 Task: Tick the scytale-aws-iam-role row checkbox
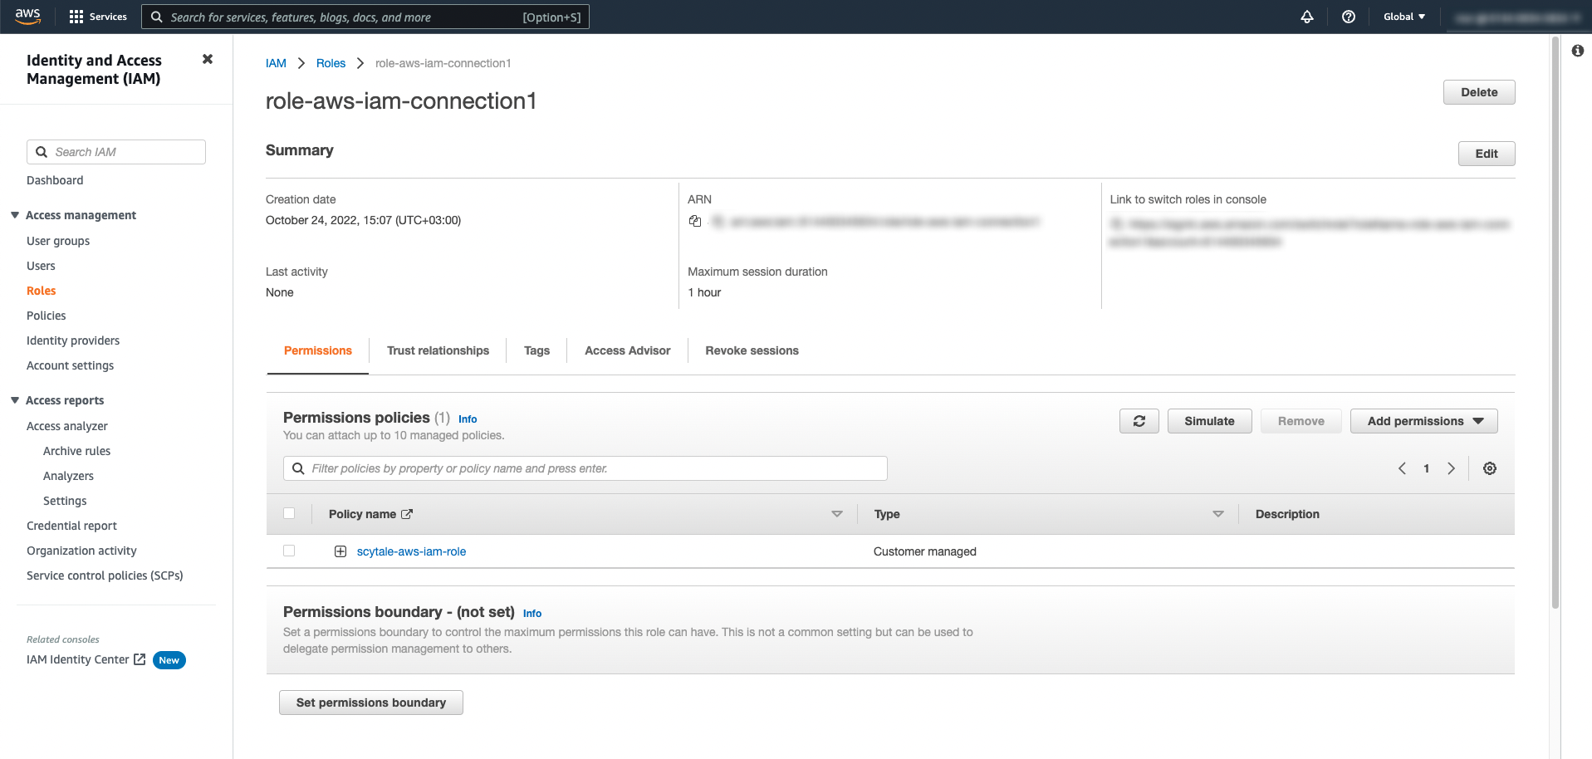click(289, 551)
